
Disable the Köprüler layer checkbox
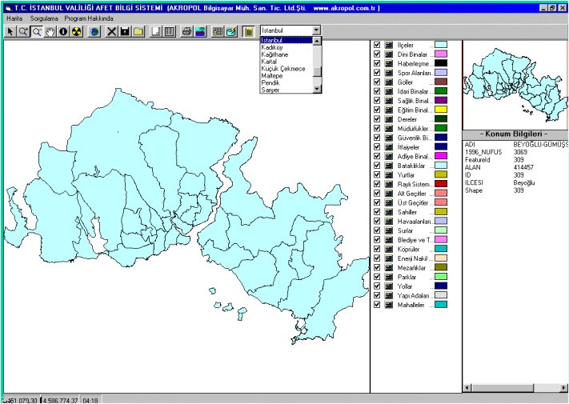[x=376, y=249]
